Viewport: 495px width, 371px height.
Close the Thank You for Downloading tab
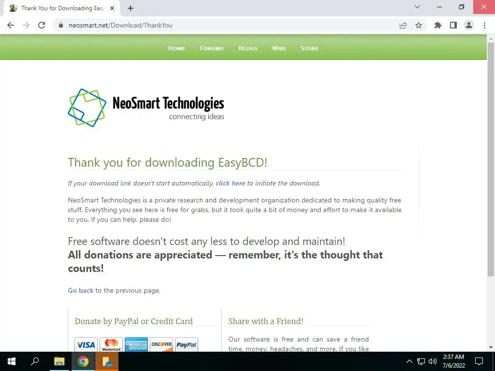tap(112, 8)
